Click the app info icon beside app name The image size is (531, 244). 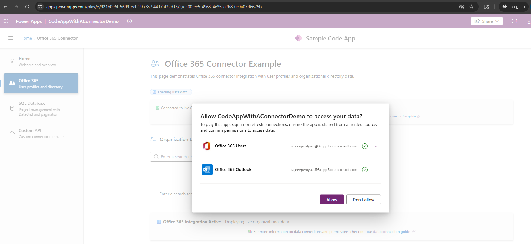click(x=130, y=21)
